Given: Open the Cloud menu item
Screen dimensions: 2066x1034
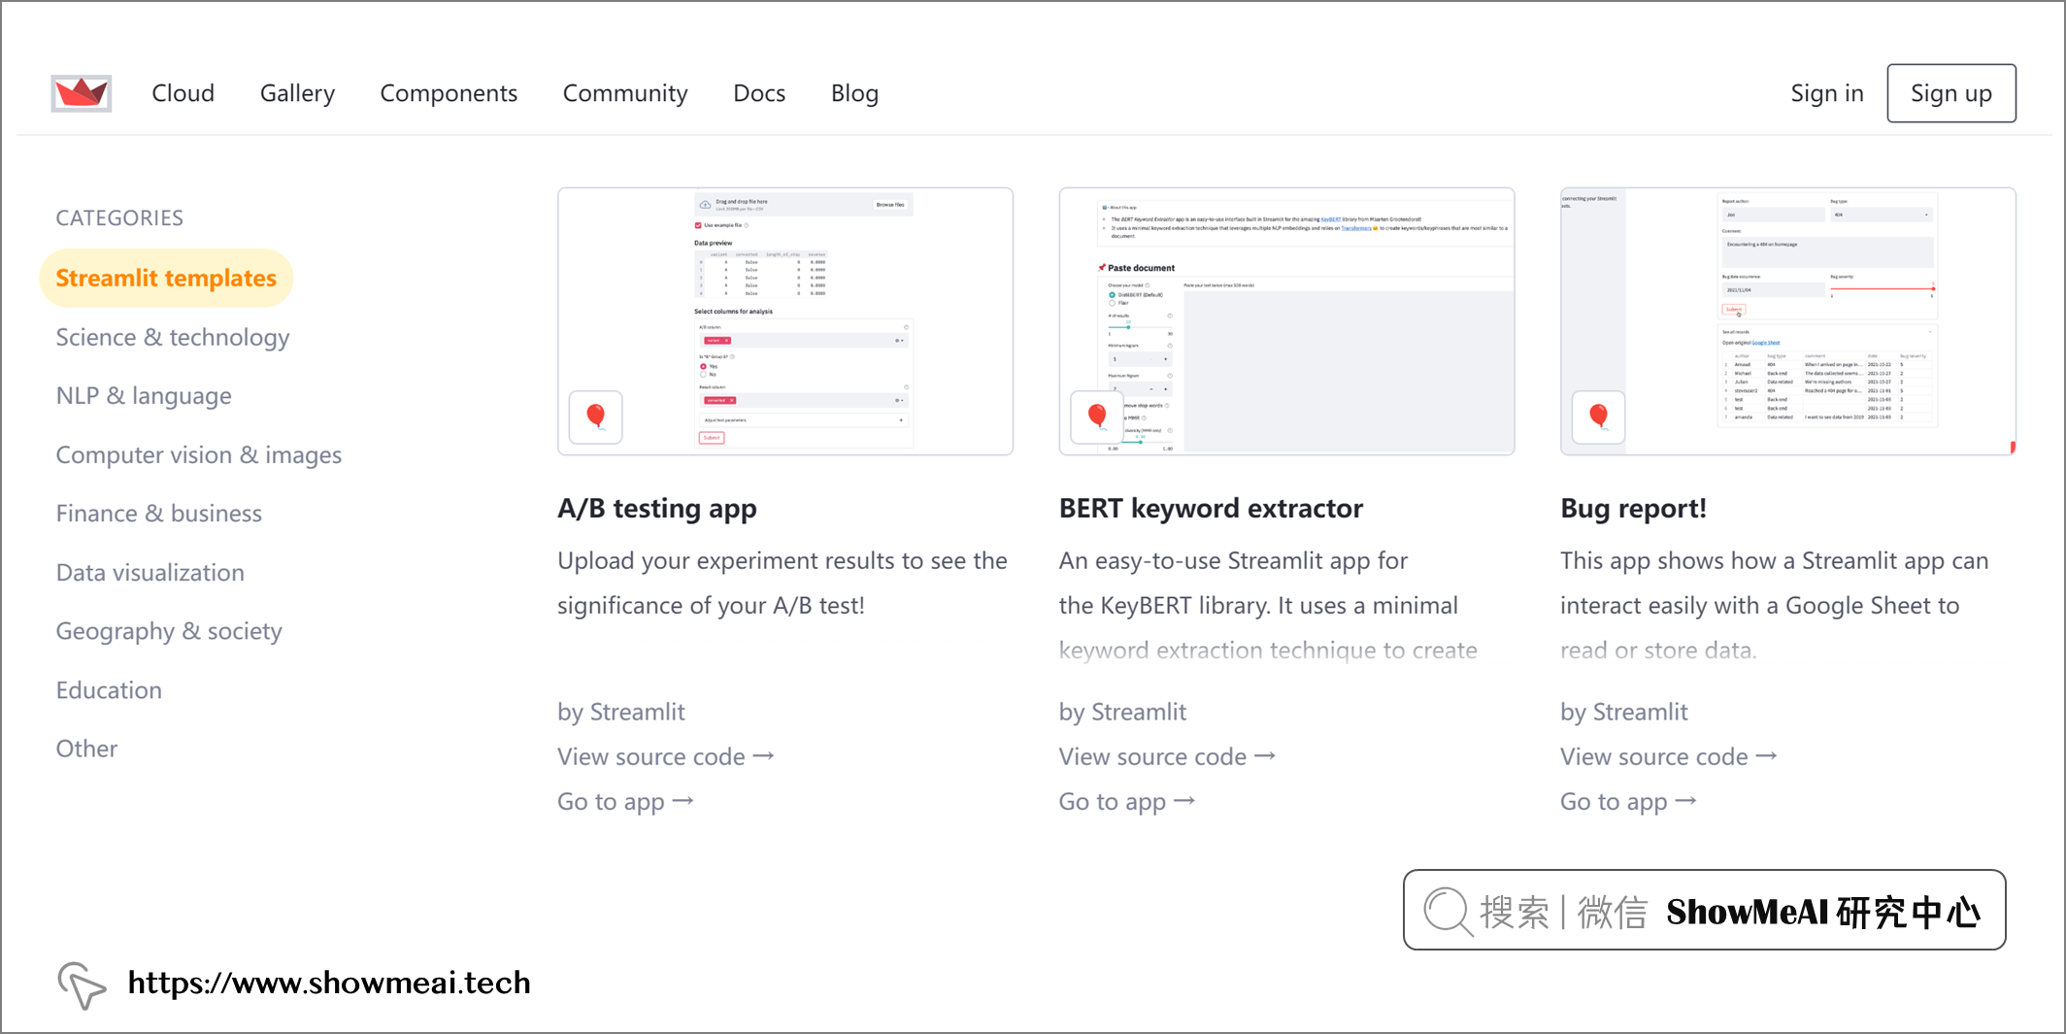Looking at the screenshot, I should (183, 93).
